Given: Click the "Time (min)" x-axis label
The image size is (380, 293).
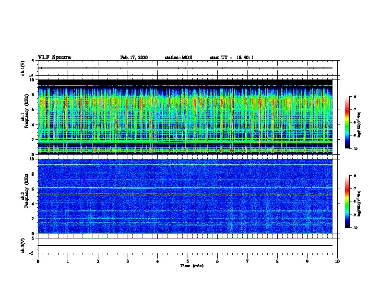Looking at the screenshot, I should coord(192,266).
